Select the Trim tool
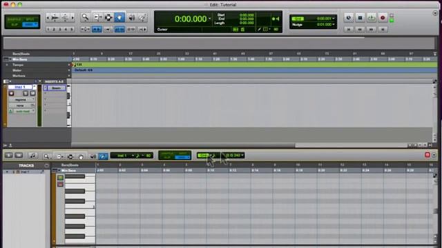442x248 pixels. click(x=97, y=17)
